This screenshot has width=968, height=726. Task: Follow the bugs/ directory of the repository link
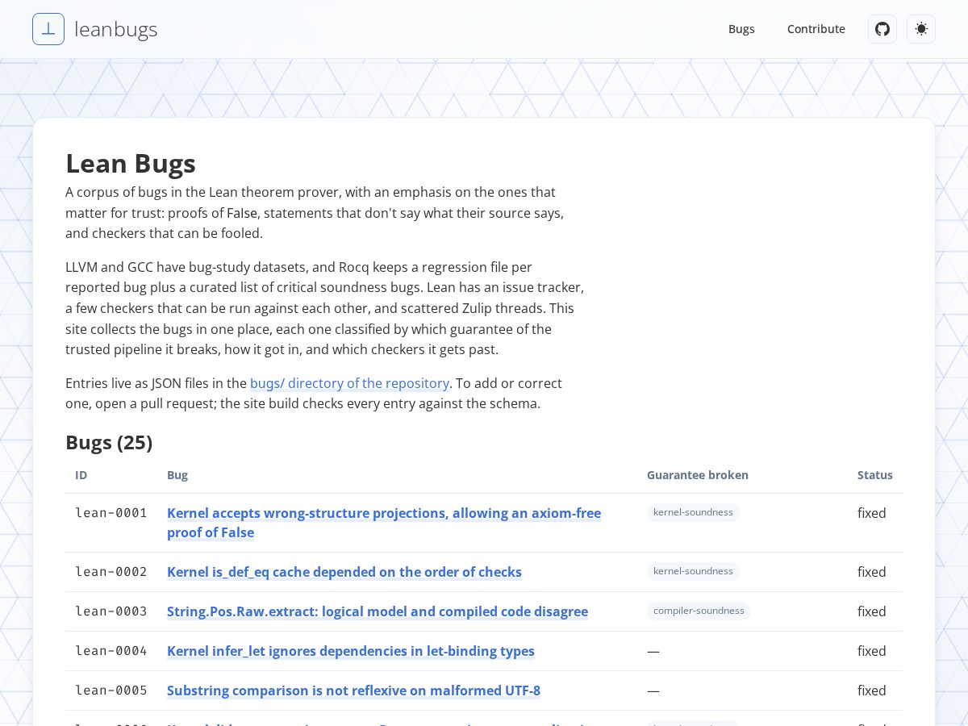pos(349,383)
